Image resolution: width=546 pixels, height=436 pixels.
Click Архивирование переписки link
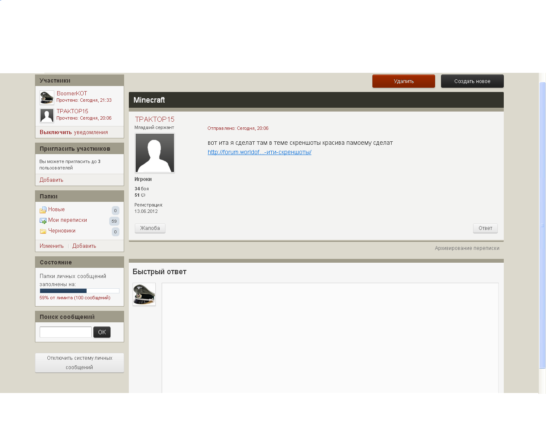[x=467, y=248]
